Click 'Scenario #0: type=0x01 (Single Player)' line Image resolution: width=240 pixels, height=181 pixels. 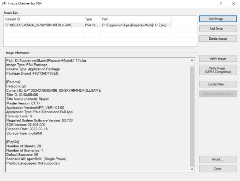point(36,159)
